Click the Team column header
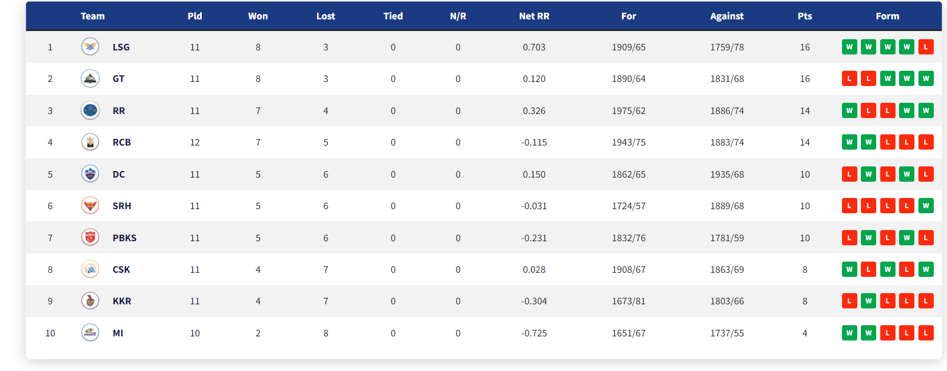947x371 pixels. (93, 16)
